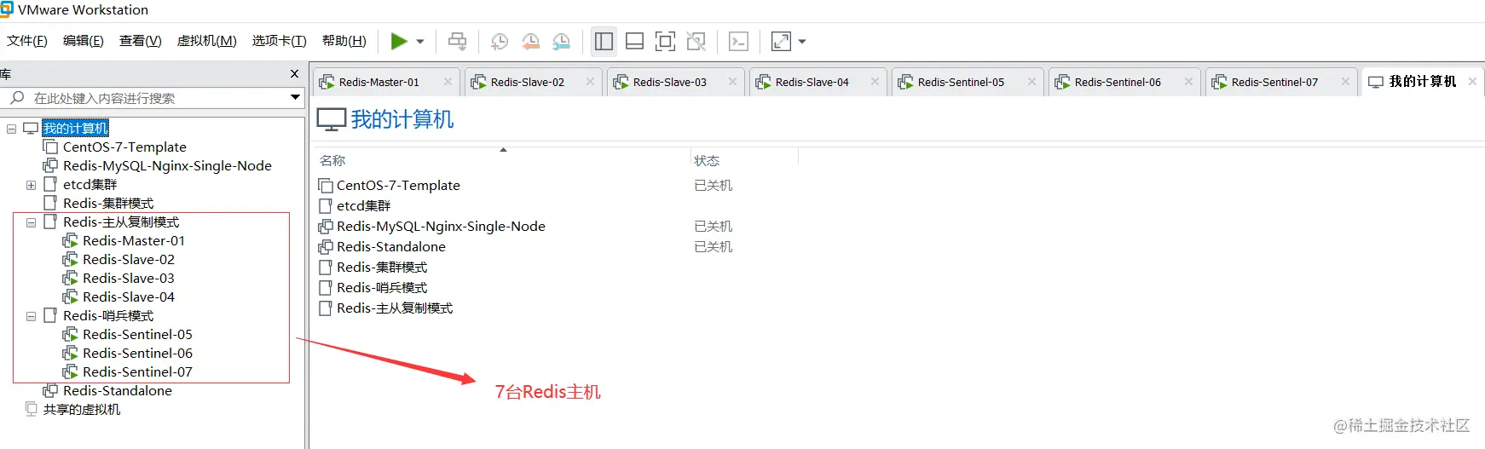Click the send Ctrl+Alt+Del icon
The image size is (1485, 449).
tap(458, 41)
